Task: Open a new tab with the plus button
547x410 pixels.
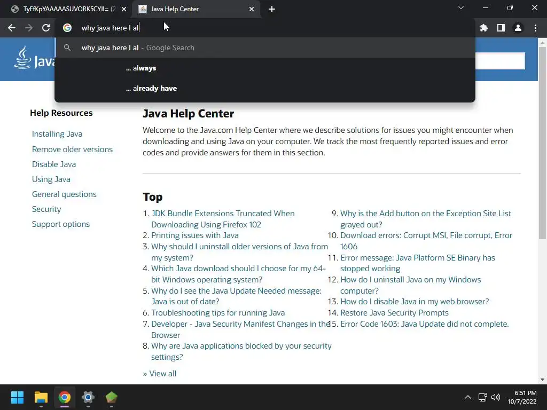Action: pos(272,9)
